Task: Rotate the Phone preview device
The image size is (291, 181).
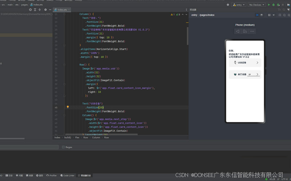Action: (x=245, y=31)
